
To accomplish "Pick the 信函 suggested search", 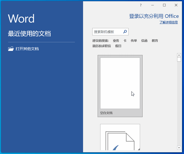I will [x=144, y=41].
